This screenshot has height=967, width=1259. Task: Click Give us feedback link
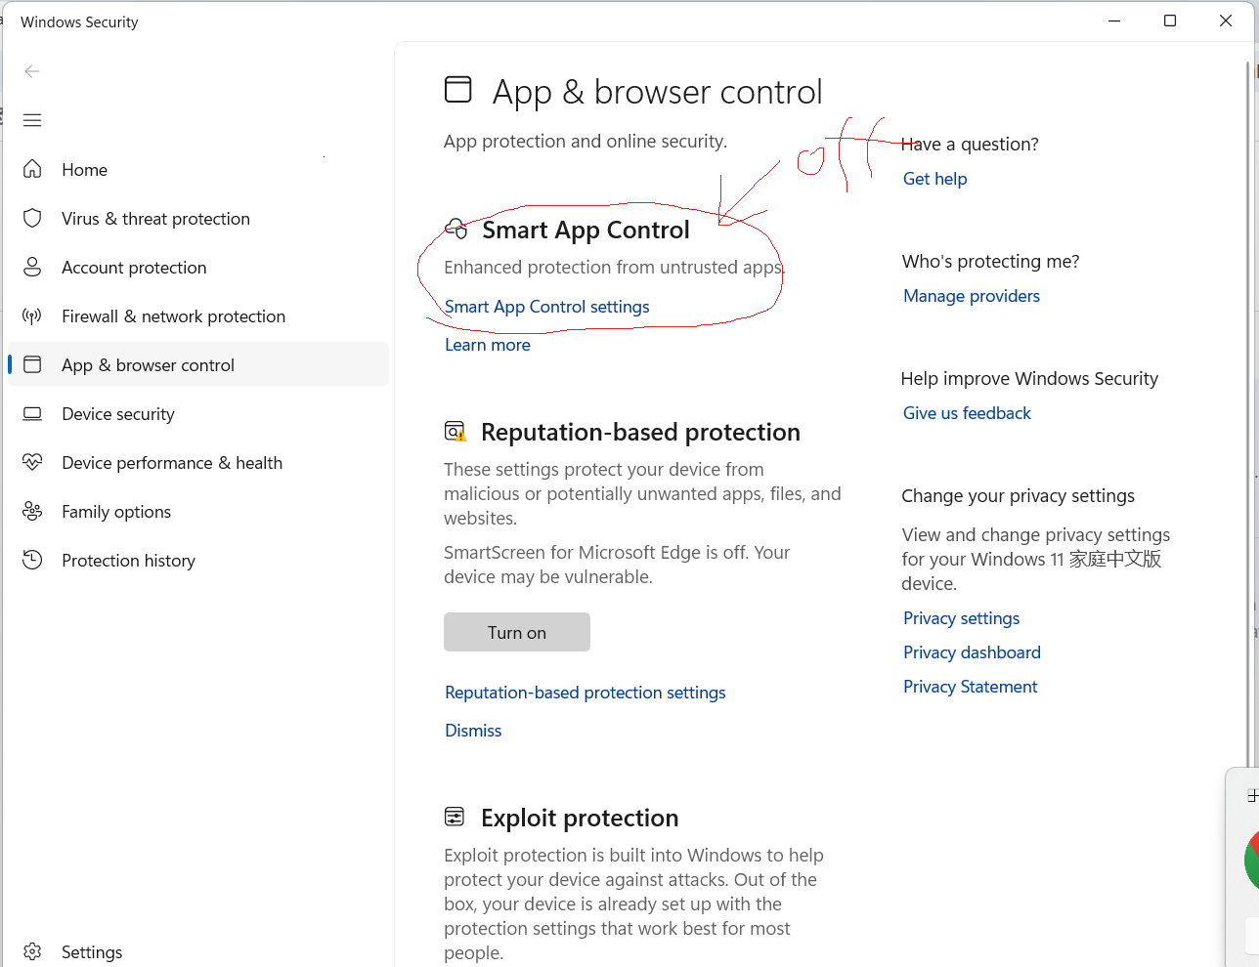pos(967,413)
